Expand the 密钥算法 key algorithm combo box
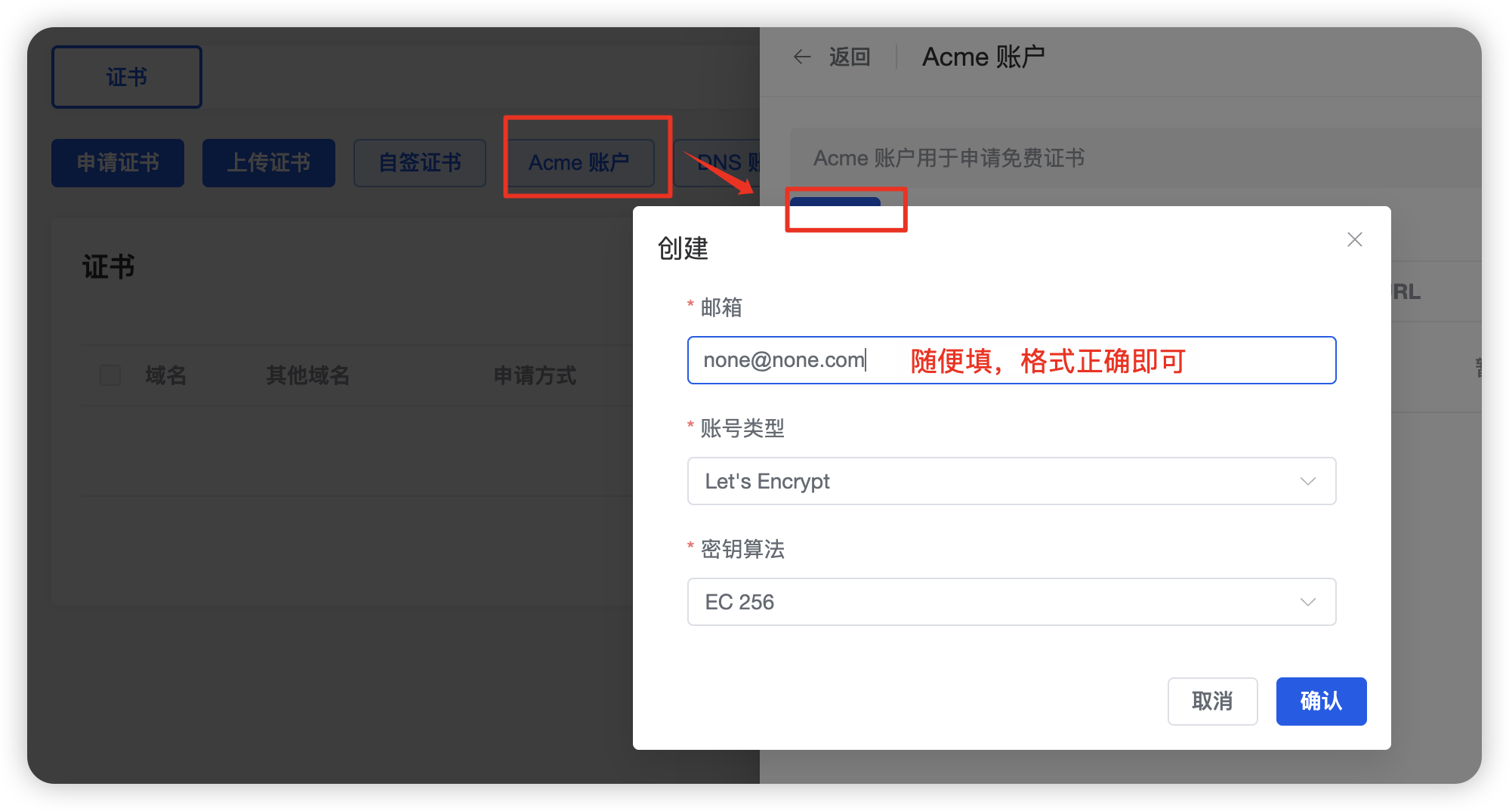The image size is (1509, 811). 1011,602
